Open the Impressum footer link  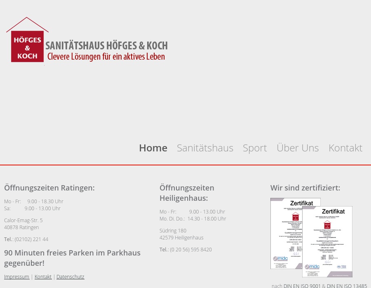(16, 277)
